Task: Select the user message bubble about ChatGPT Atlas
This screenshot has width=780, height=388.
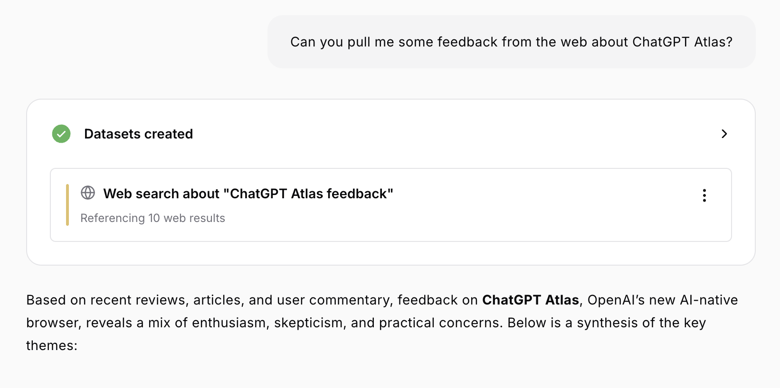Action: pyautogui.click(x=511, y=42)
